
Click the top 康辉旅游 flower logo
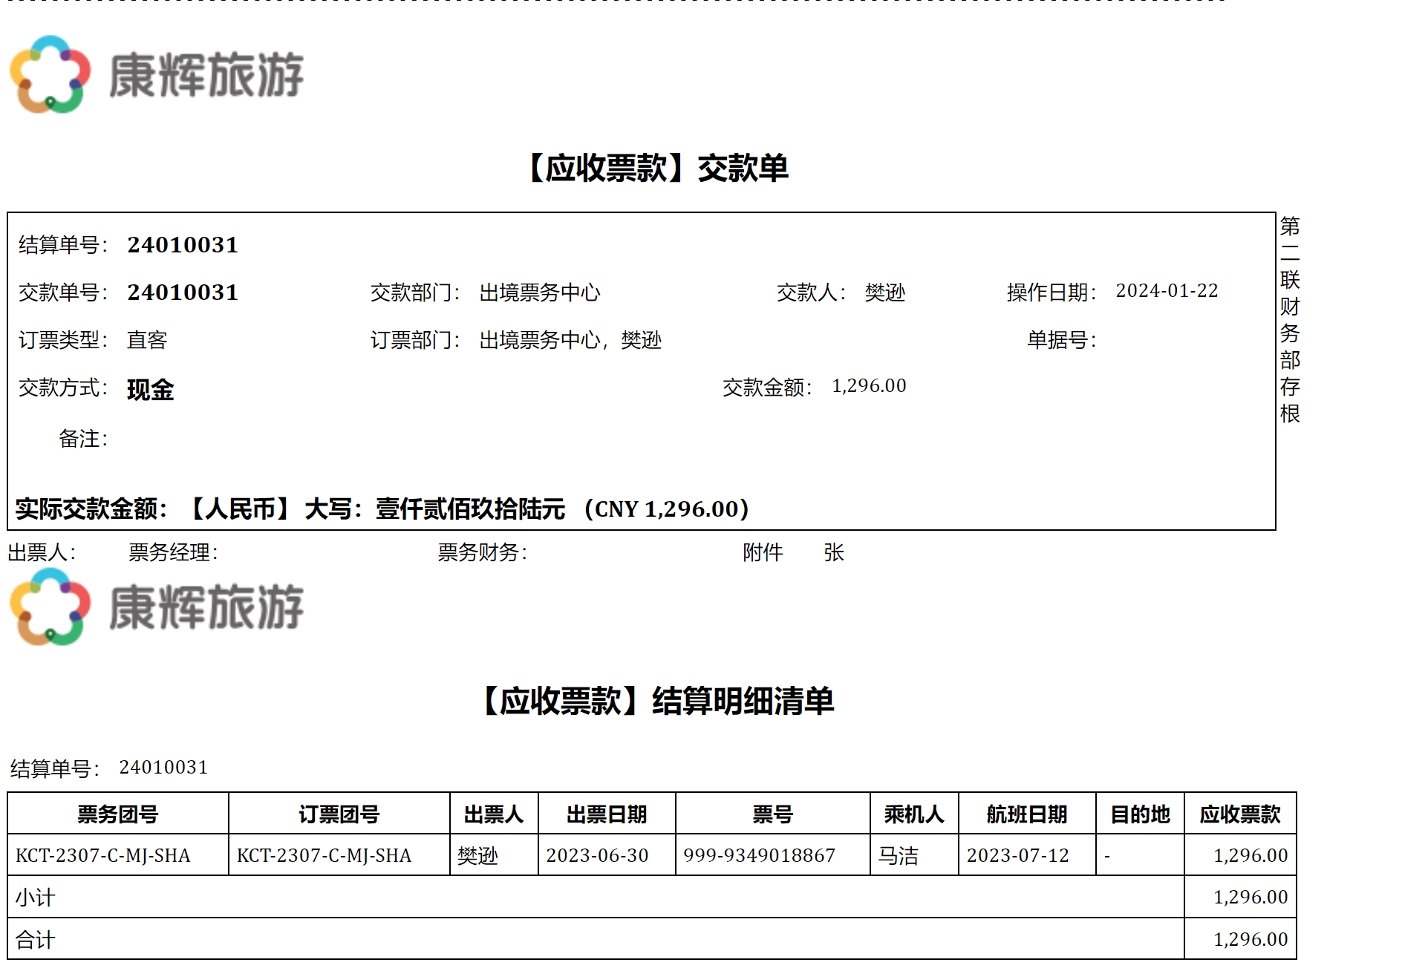click(50, 74)
